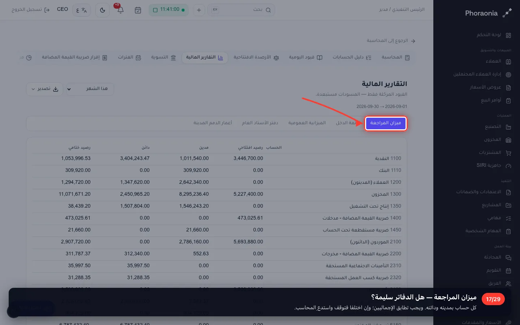Click account row 1100 النقدية
This screenshot has height=325, width=520.
click(217, 159)
